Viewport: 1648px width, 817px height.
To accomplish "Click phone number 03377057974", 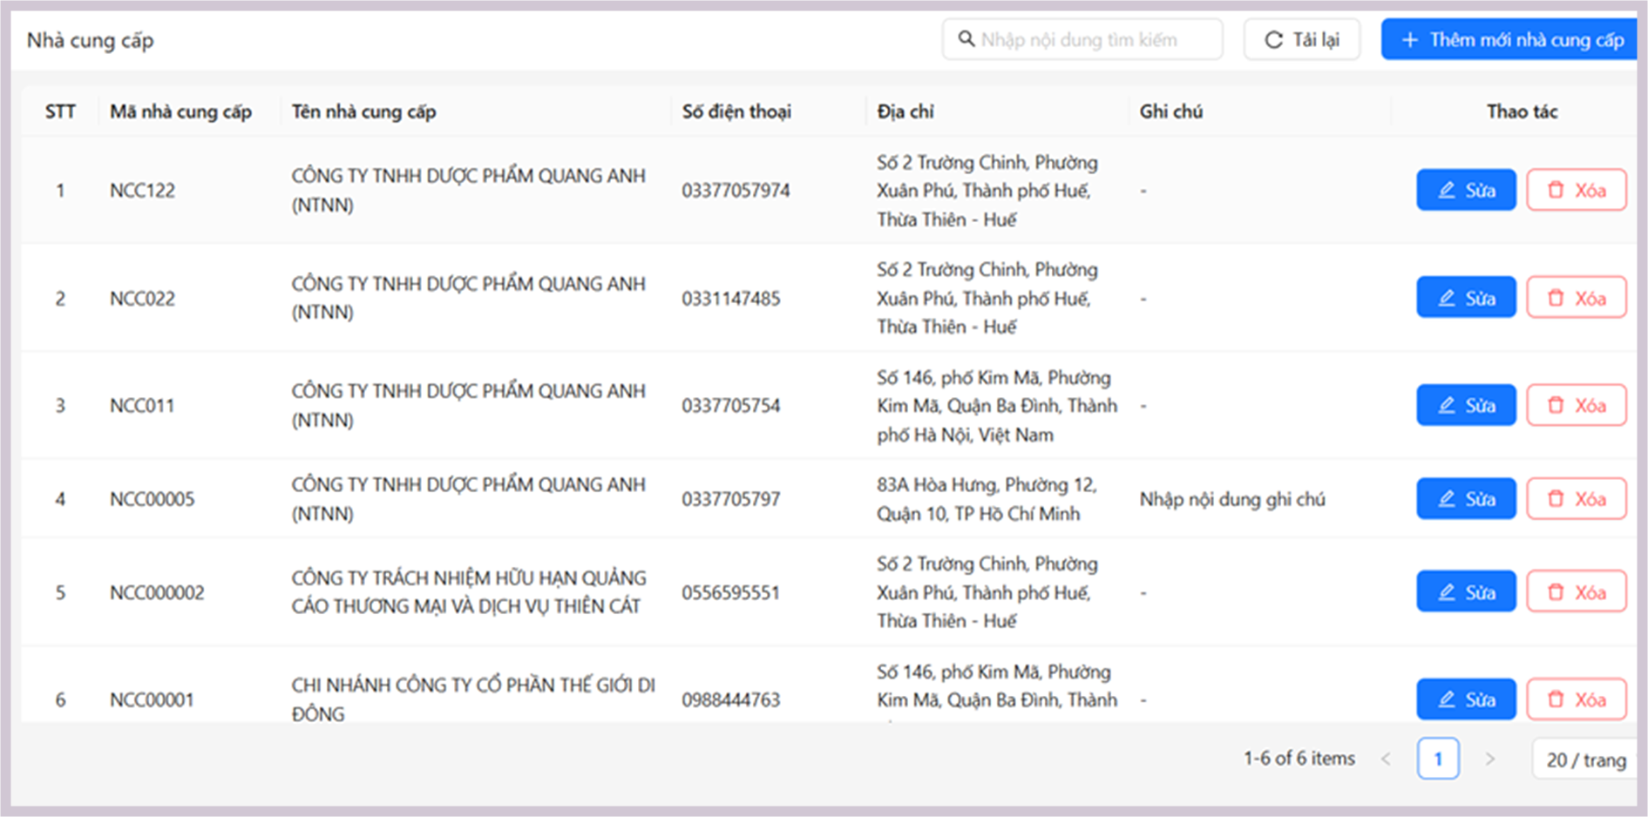I will 736,190.
